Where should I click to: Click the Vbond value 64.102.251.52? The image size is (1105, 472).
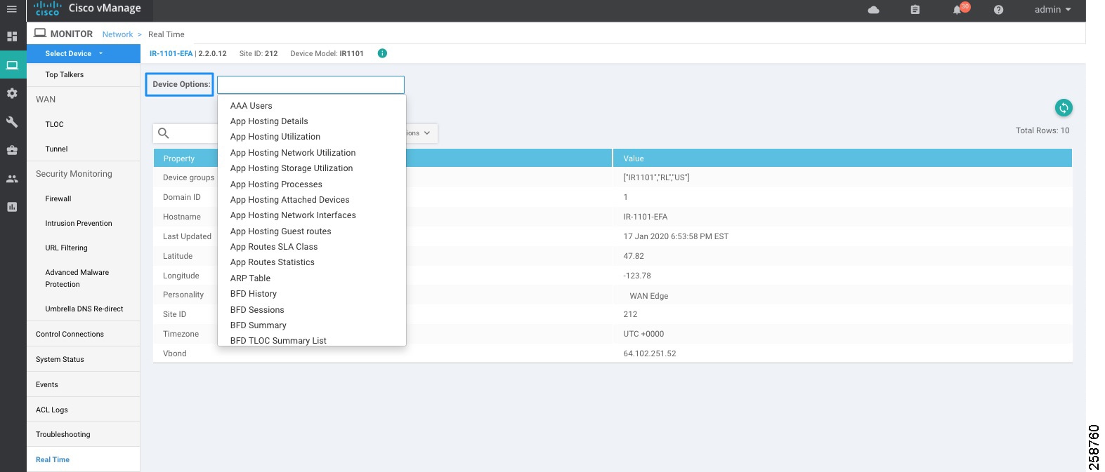[x=650, y=353]
